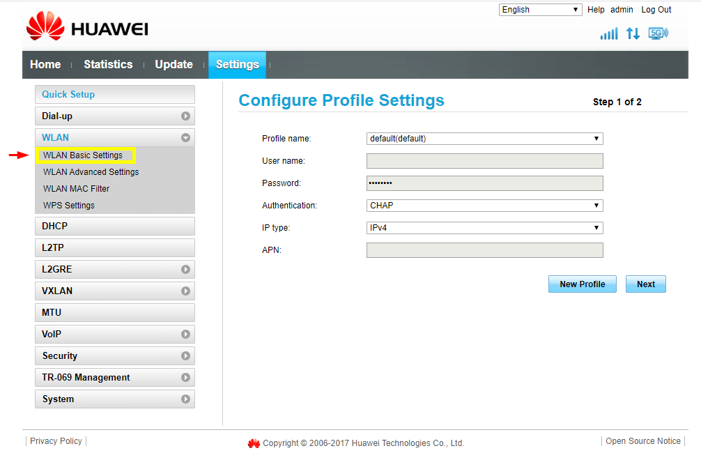Click the 5G network status icon
Image resolution: width=701 pixels, height=460 pixels.
click(657, 33)
